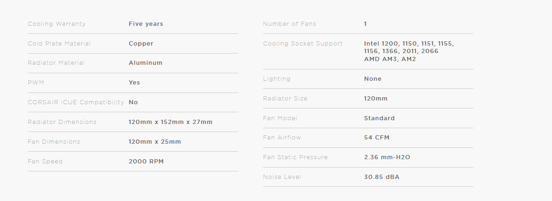Click the PWM specification label

[x=36, y=83]
